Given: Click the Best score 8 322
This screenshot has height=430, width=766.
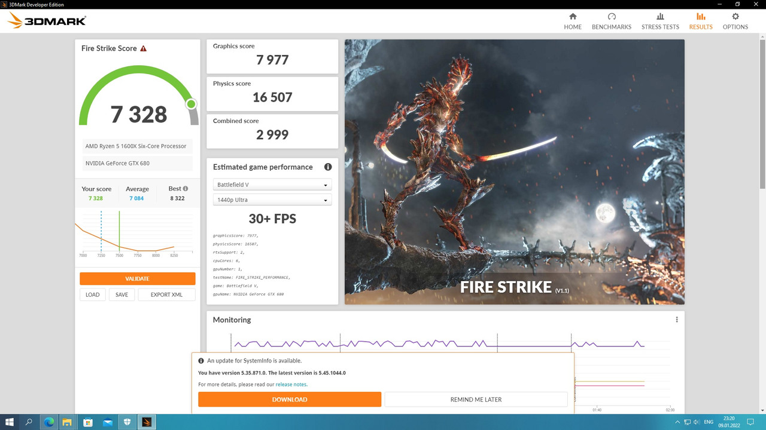Looking at the screenshot, I should point(177,198).
